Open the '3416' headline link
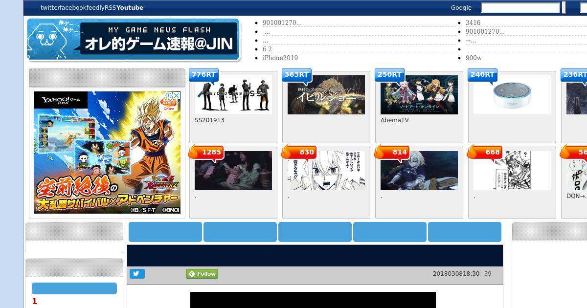Screen dimensions: 587x308 473,22
